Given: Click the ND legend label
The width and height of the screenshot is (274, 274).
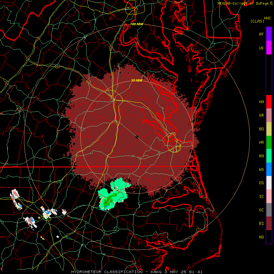Looking at the screenshot, I should pos(261,237).
